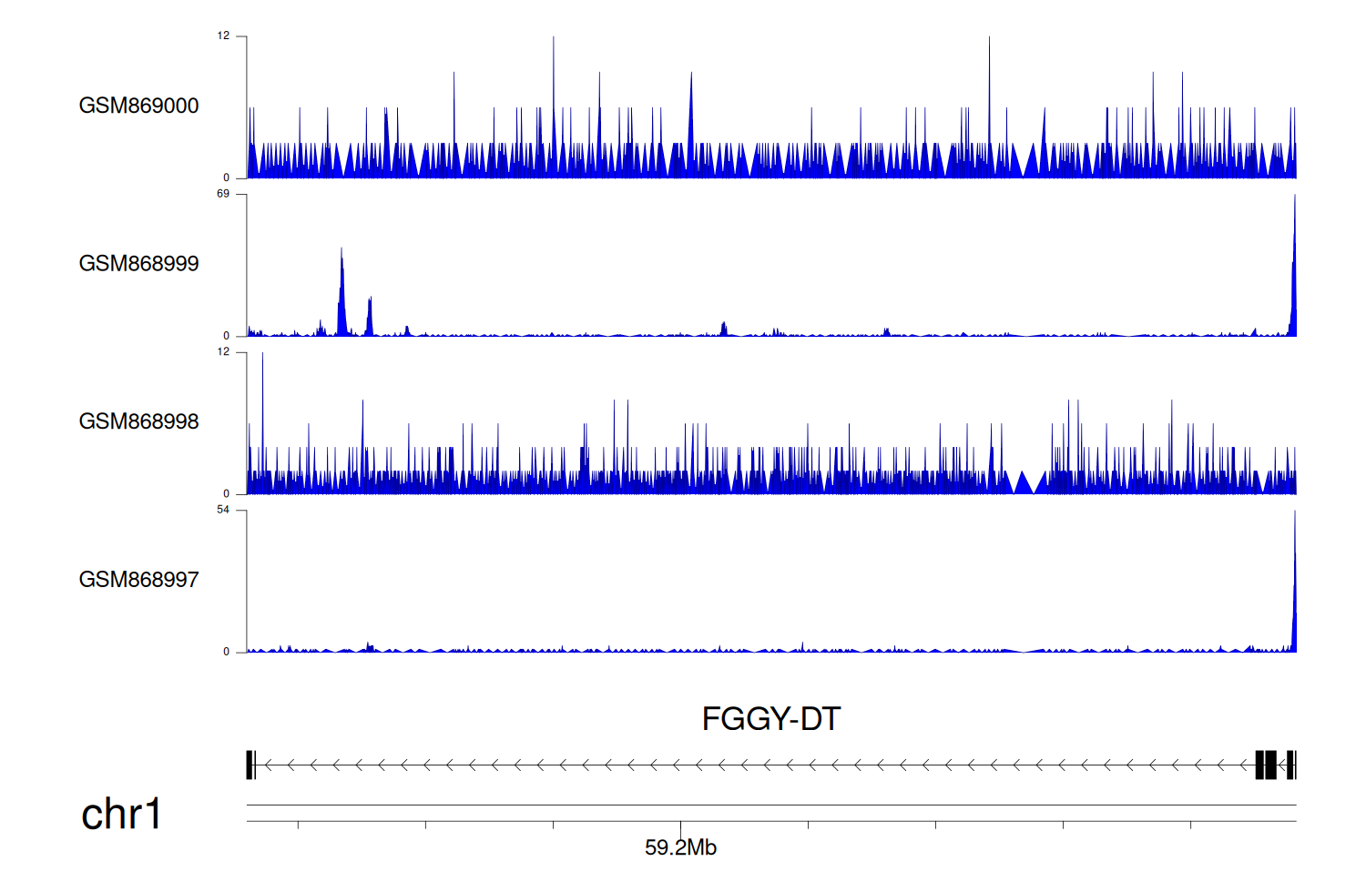Select the GSM868997 track name
The width and height of the screenshot is (1366, 892).
click(138, 580)
